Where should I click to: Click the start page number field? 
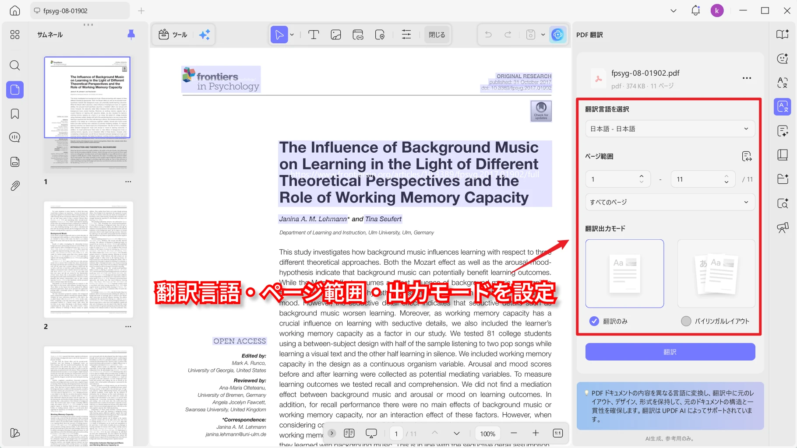pyautogui.click(x=617, y=179)
